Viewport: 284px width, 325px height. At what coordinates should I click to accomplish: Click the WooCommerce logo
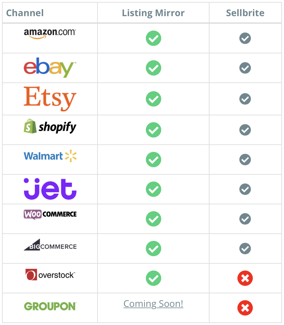pyautogui.click(x=50, y=214)
